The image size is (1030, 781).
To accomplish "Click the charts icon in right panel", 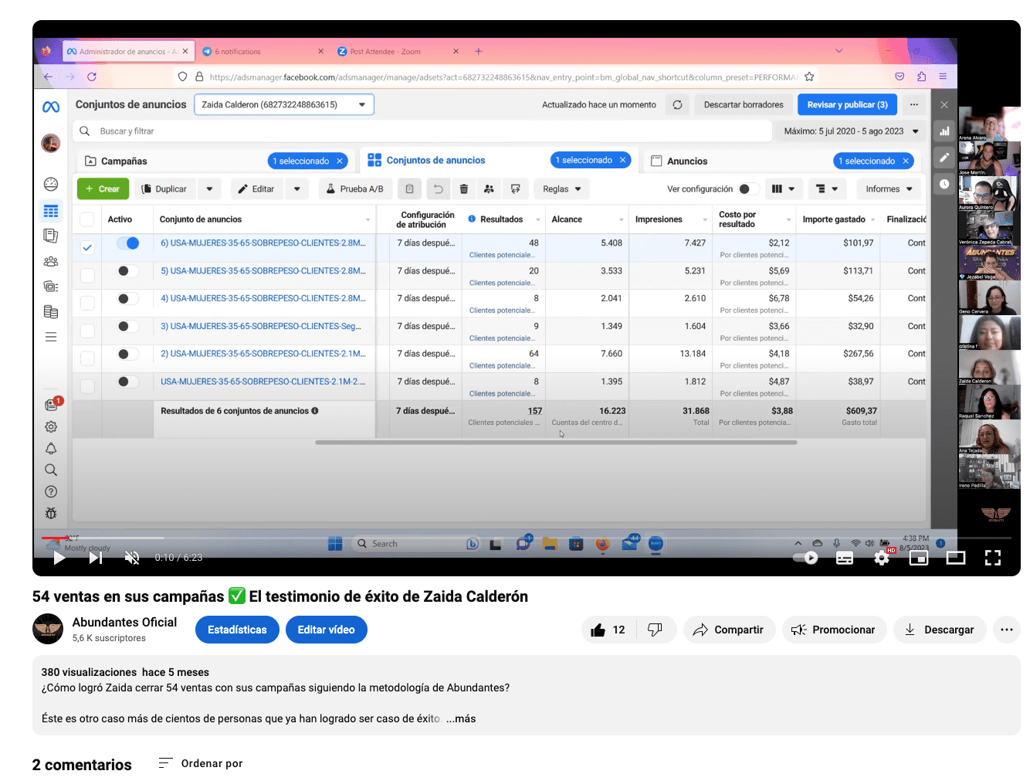I will coord(944,131).
